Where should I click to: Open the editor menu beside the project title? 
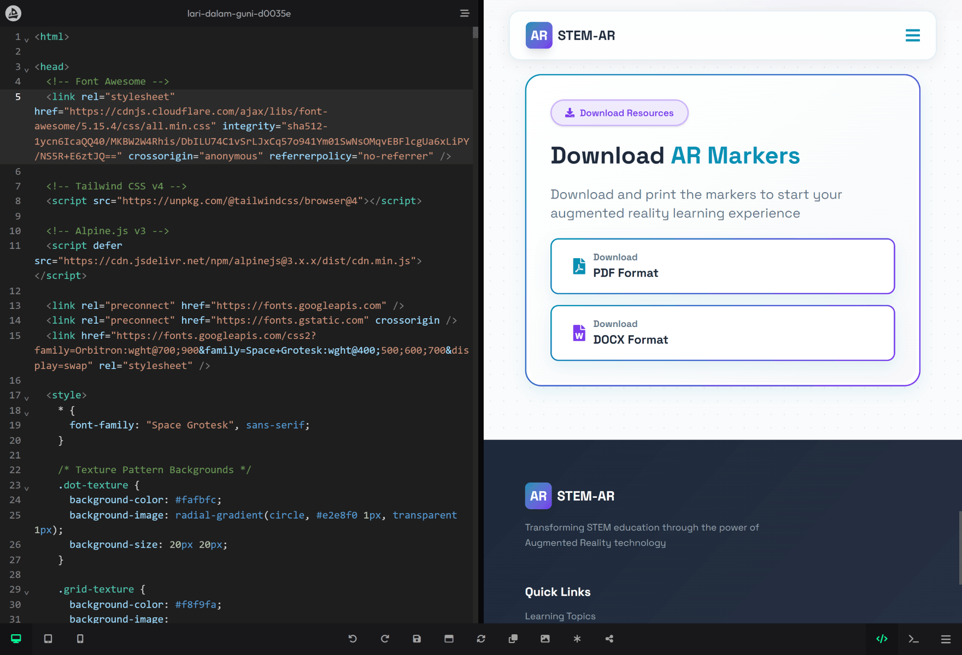465,13
